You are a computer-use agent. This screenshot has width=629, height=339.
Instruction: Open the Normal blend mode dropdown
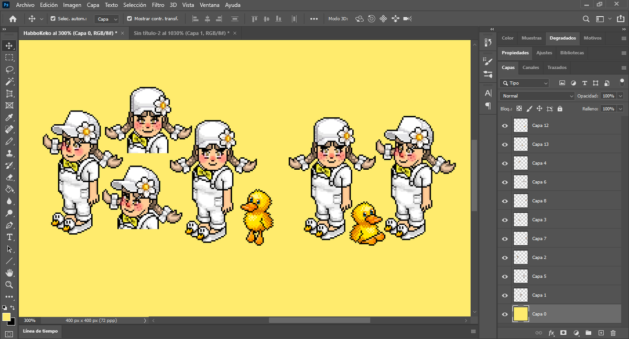537,96
